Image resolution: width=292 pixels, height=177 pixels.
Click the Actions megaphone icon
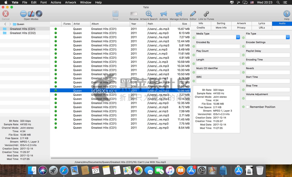tap(163, 14)
